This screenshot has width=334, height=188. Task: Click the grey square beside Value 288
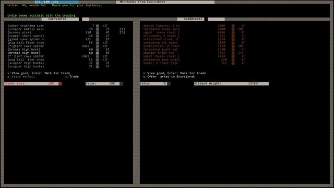(121, 84)
